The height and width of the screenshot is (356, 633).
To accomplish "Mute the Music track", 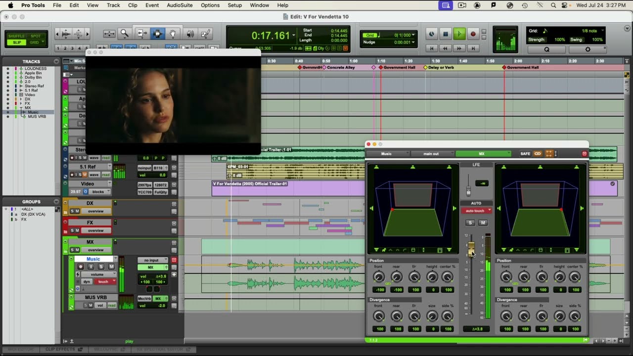I will tap(111, 267).
